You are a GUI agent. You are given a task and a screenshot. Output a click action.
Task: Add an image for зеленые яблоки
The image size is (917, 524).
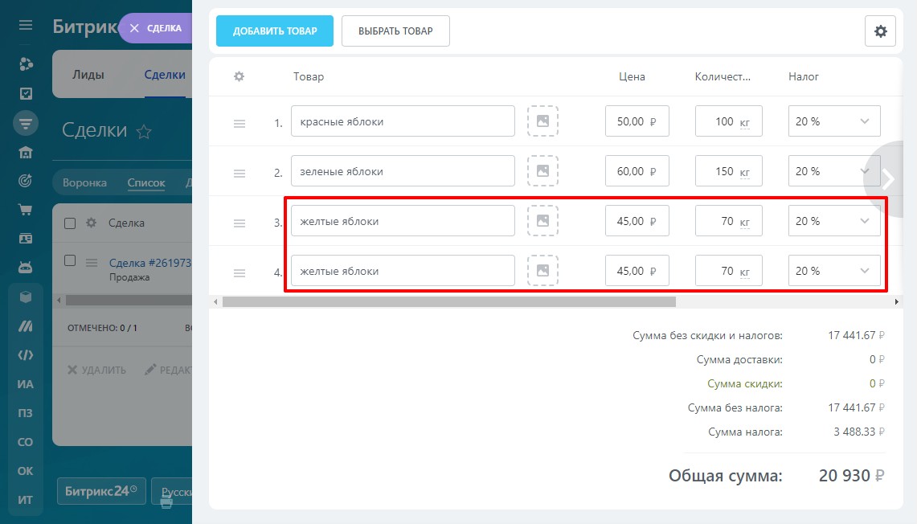coord(542,170)
